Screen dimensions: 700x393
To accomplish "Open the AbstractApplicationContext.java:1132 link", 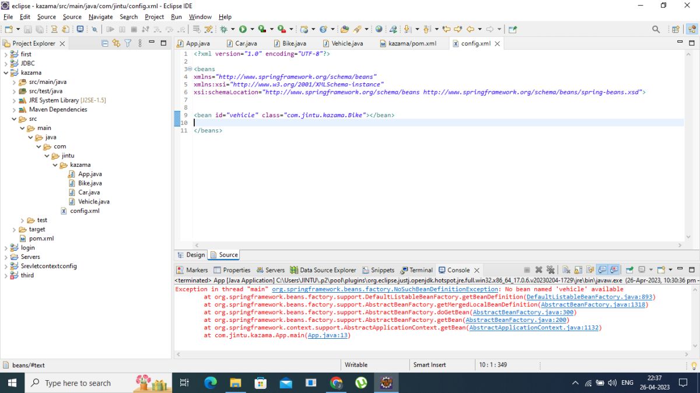I will pos(534,328).
